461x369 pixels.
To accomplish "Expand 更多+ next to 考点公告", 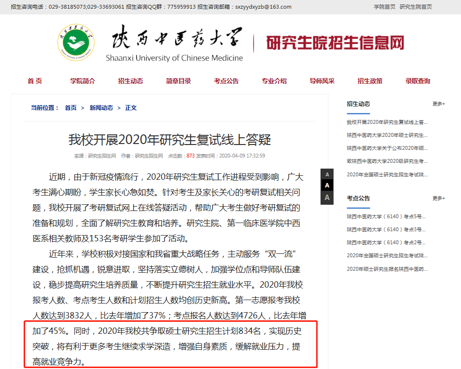I will [438, 198].
